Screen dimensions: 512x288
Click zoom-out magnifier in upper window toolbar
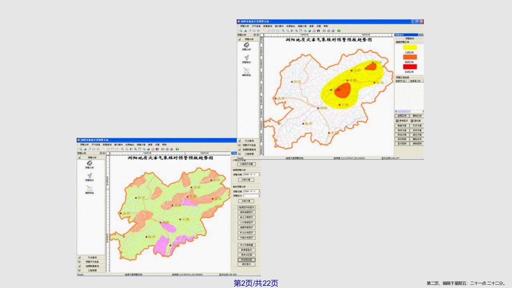click(287, 31)
